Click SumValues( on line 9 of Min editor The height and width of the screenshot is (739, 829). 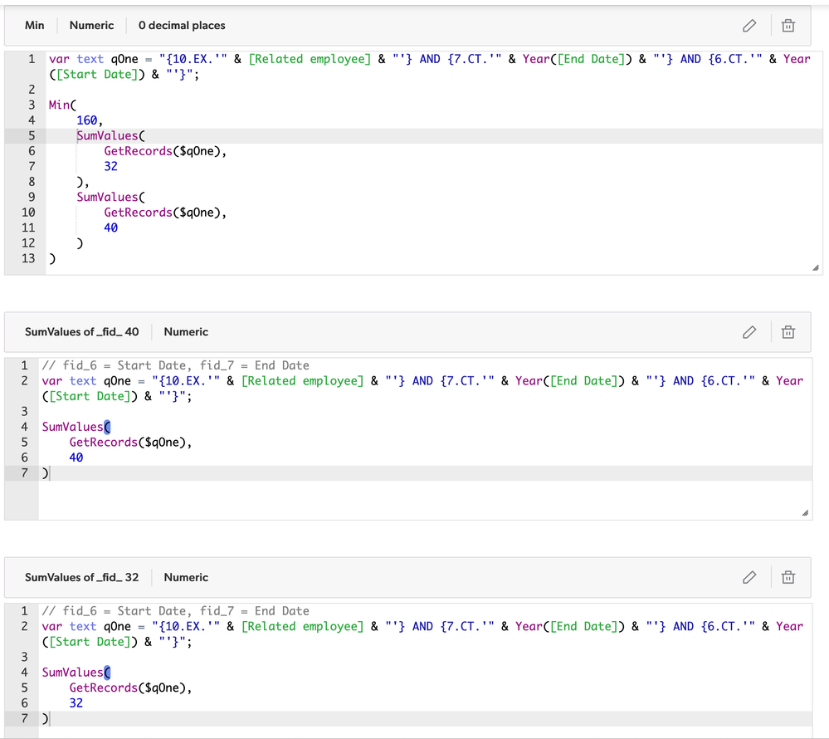(110, 198)
